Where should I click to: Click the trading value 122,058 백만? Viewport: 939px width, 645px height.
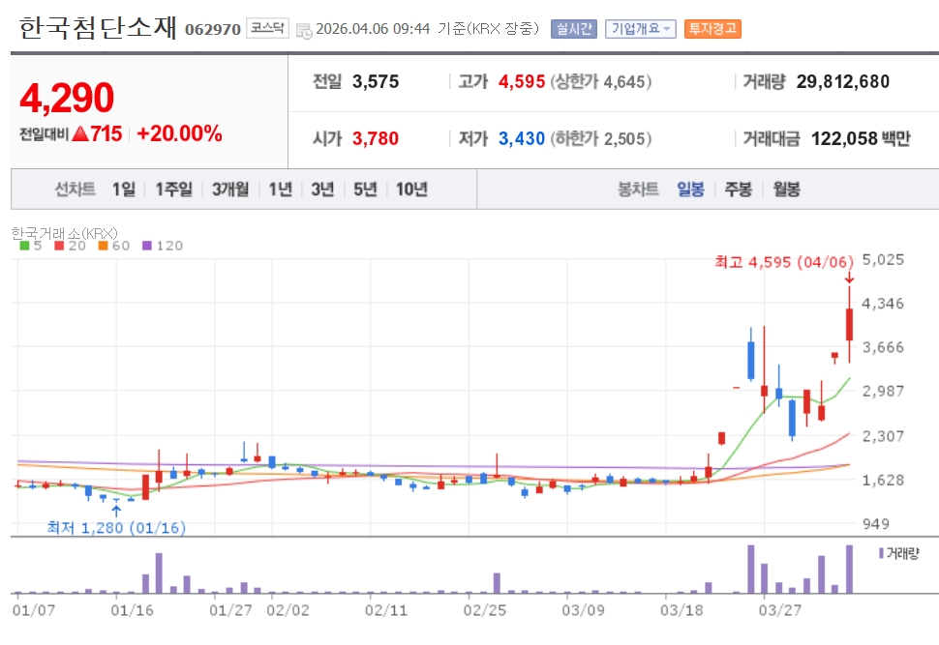click(x=861, y=139)
